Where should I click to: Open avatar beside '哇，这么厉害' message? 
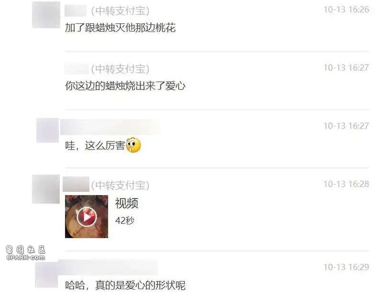click(47, 130)
